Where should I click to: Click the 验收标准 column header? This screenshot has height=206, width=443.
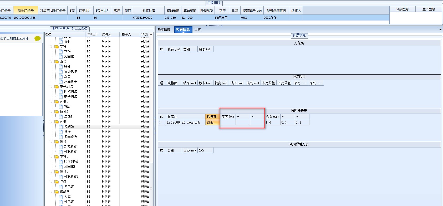[x=149, y=10]
